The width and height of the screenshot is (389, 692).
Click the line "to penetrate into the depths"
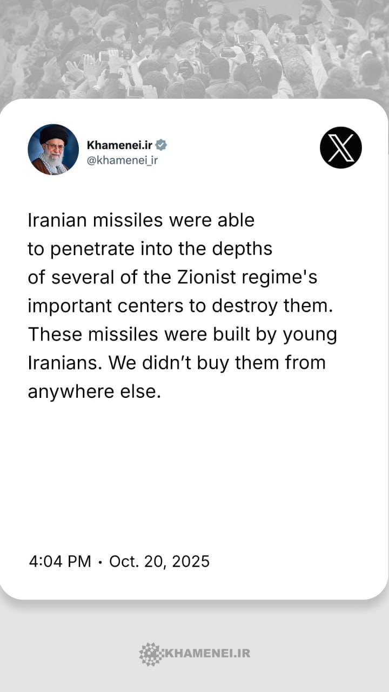[x=150, y=249]
